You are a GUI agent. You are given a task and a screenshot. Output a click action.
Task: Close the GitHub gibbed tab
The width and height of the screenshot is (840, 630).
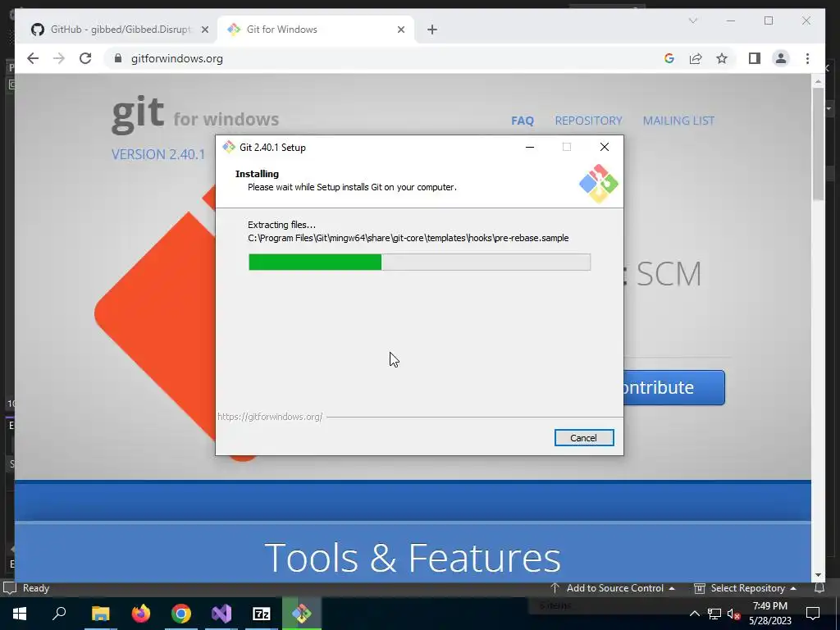pyautogui.click(x=204, y=30)
